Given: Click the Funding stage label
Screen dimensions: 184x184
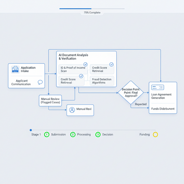Looking at the screenshot, I should click(x=144, y=135).
